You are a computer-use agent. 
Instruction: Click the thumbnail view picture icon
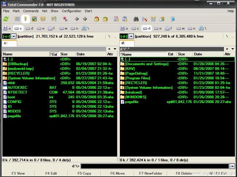point(34,19)
